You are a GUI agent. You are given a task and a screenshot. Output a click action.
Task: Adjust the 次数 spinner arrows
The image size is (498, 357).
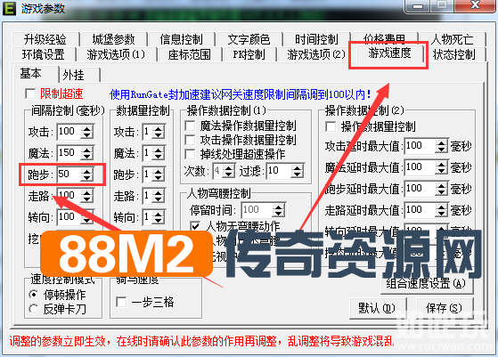[228, 171]
